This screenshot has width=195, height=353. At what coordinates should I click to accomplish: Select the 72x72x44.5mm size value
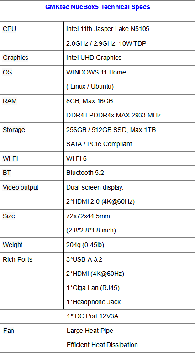coord(88,216)
